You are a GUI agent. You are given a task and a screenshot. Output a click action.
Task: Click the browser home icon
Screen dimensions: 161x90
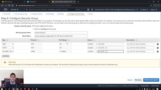point(12,5)
